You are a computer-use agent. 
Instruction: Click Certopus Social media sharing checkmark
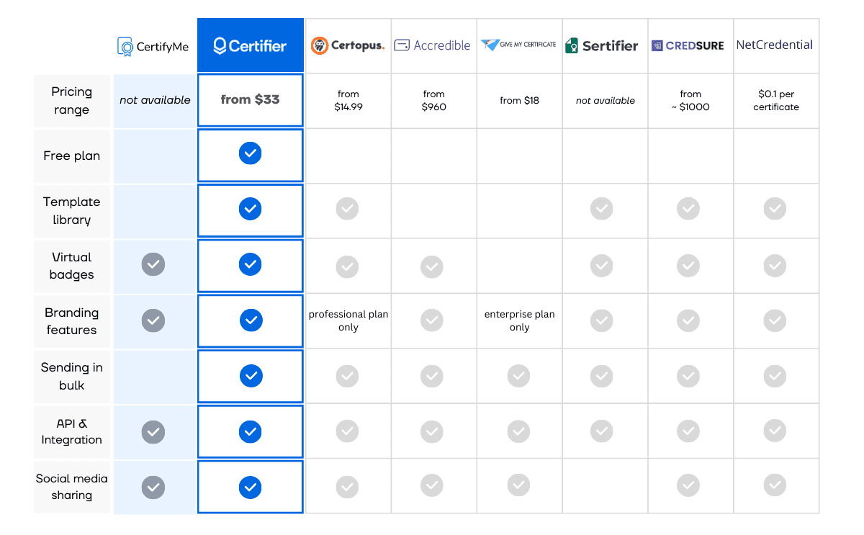click(x=347, y=487)
